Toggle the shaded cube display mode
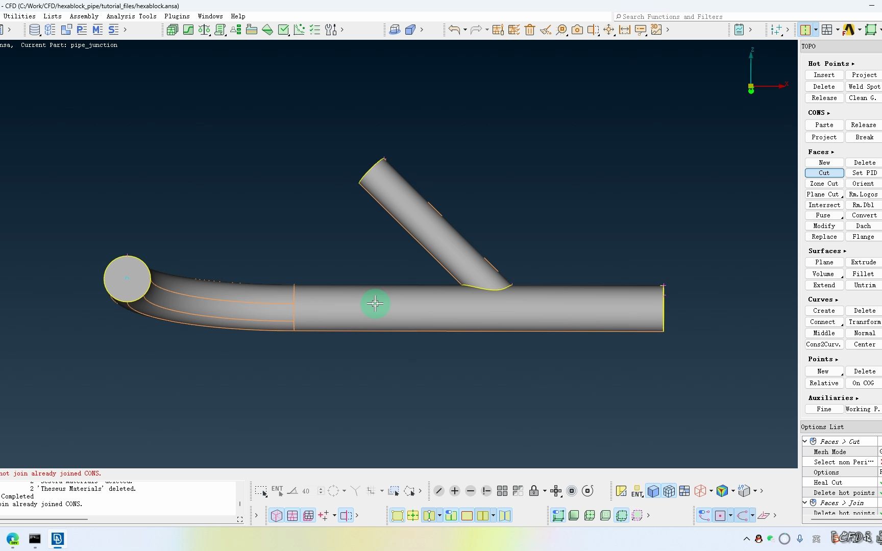This screenshot has width=882, height=551. [653, 491]
